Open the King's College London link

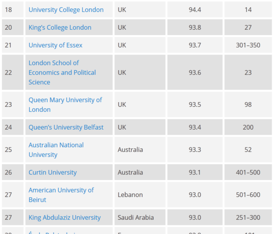pos(60,27)
